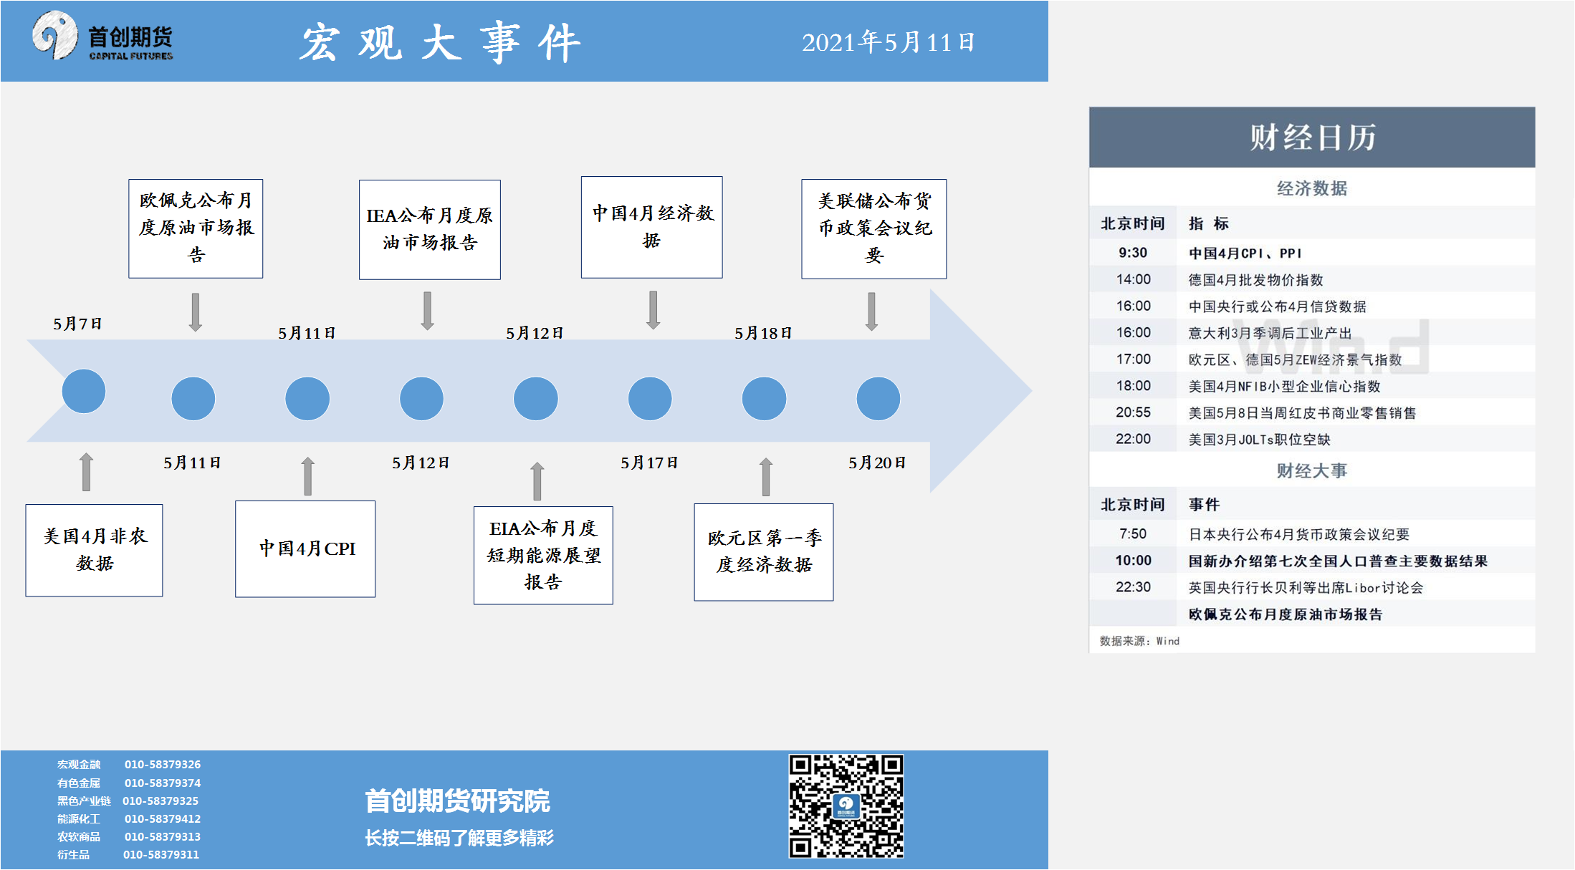Image resolution: width=1575 pixels, height=870 pixels.
Task: Click the 5月18日 date label
Action: (763, 333)
